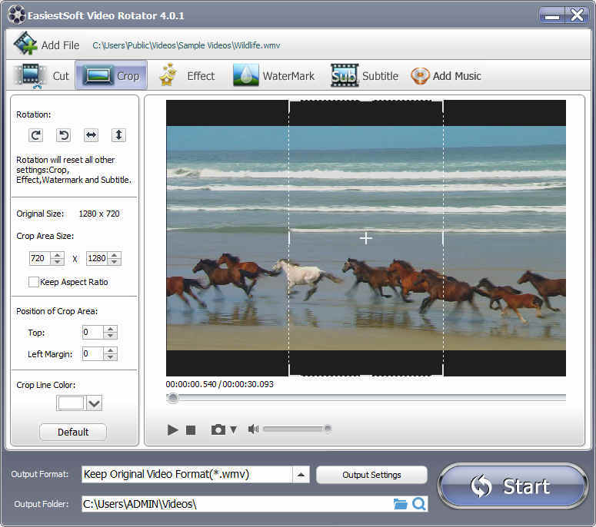596x527 pixels.
Task: Take a snapshot with the camera icon
Action: tap(218, 429)
